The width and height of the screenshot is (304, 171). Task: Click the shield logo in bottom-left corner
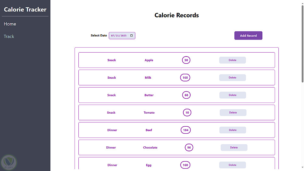point(9,162)
